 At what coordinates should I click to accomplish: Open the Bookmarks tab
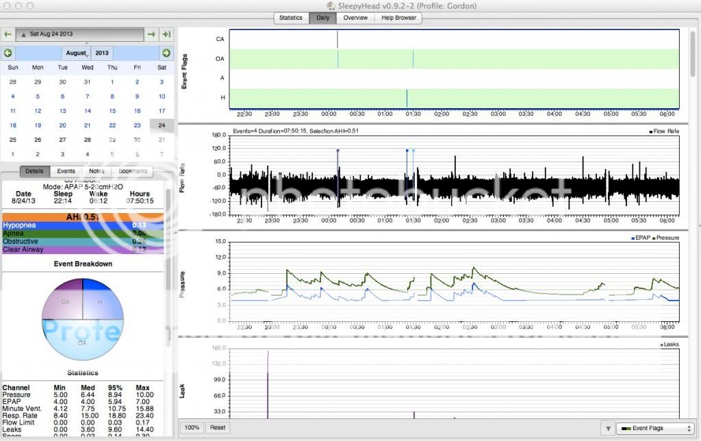click(x=132, y=172)
